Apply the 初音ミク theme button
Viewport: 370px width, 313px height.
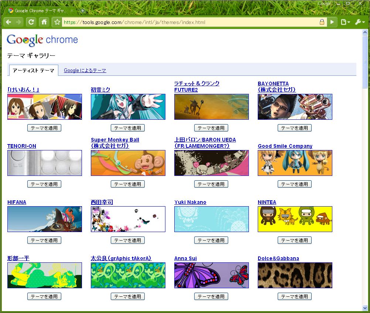128,128
